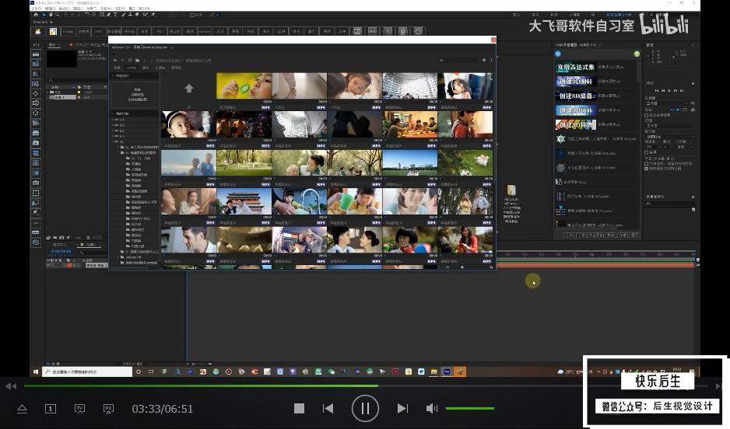This screenshot has width=730, height=429.
Task: Open the Windows Start menu
Action: pyautogui.click(x=36, y=371)
